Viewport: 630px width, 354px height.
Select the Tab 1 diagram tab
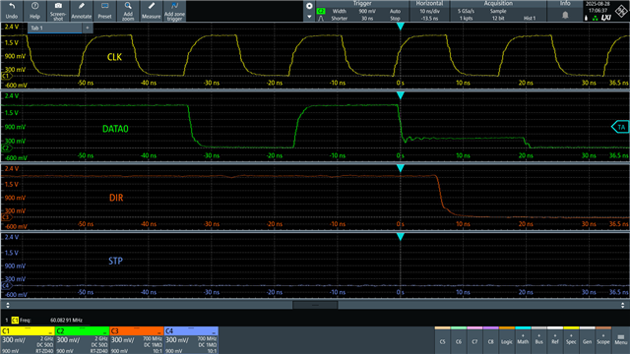pyautogui.click(x=55, y=28)
